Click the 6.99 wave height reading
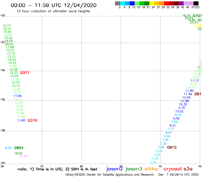The image size is (202, 177). (x=167, y=136)
